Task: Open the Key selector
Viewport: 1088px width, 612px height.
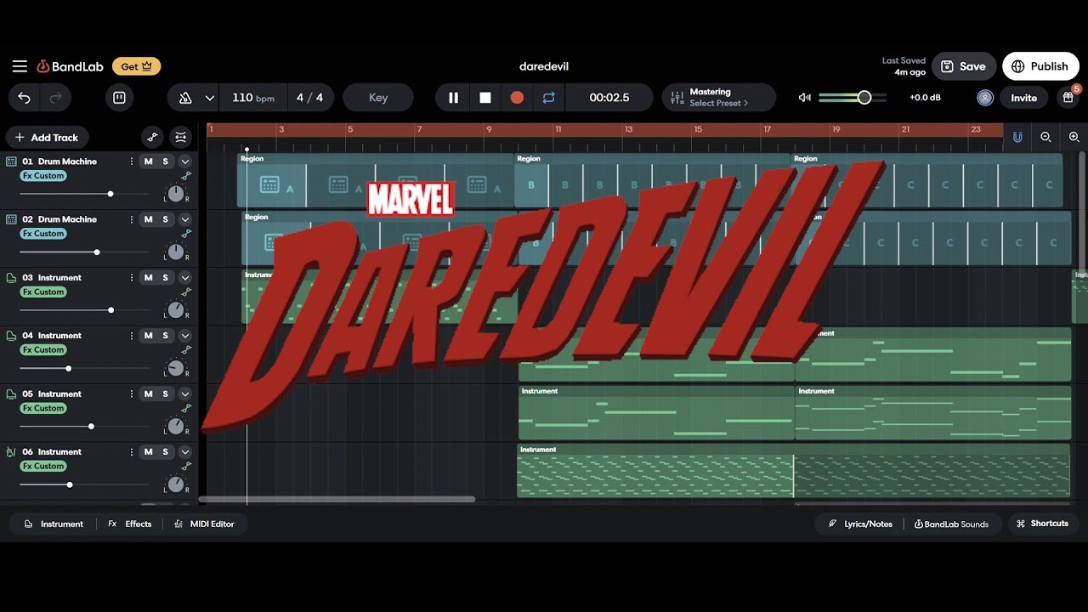Action: [378, 98]
